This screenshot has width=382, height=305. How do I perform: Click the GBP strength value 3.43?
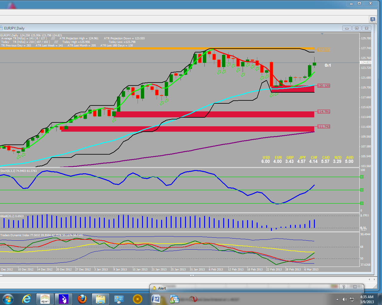tap(289, 161)
